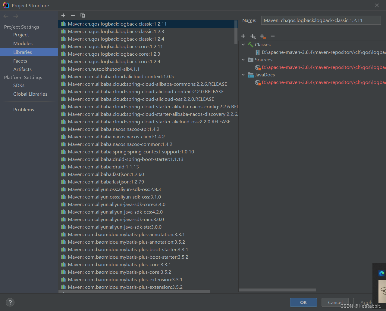This screenshot has height=311, width=386.
Task: Click the plus with globe icon to specify documentation URL
Action: coord(253,36)
